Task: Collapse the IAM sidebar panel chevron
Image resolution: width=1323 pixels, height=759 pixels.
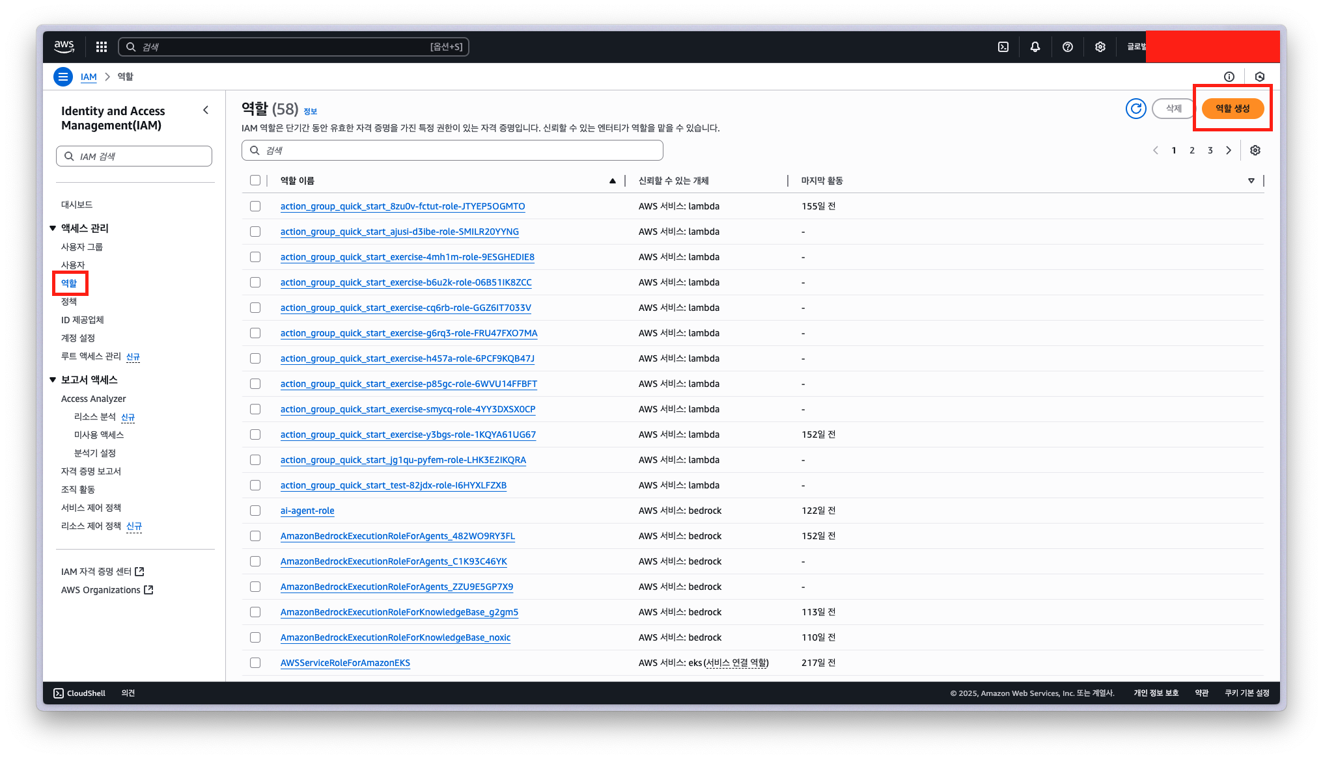Action: coord(206,111)
